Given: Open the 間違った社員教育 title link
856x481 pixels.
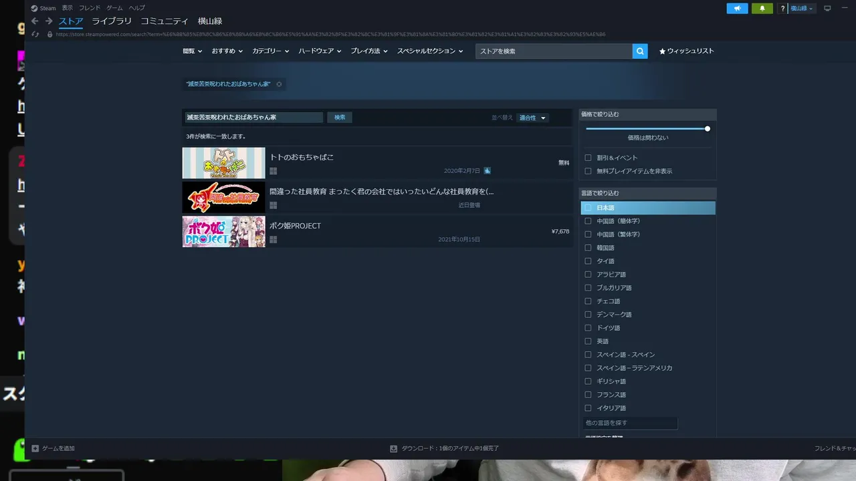Looking at the screenshot, I should pos(382,191).
